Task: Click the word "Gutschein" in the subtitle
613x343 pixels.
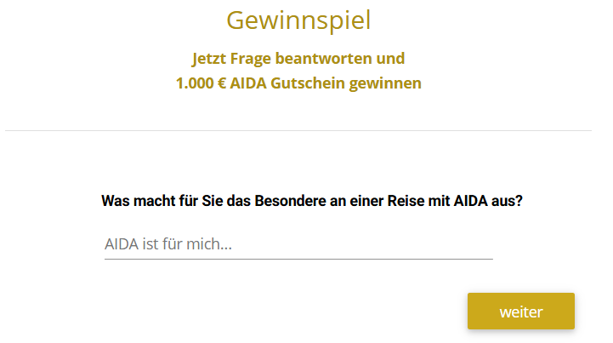Action: click(314, 84)
